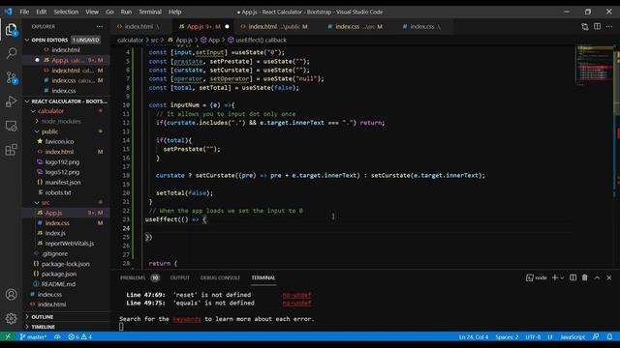
Task: Collapse the src folder
Action: click(x=37, y=203)
